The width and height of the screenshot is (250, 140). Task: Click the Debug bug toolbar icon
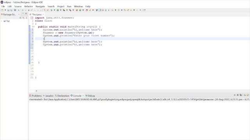pyautogui.click(x=52, y=10)
